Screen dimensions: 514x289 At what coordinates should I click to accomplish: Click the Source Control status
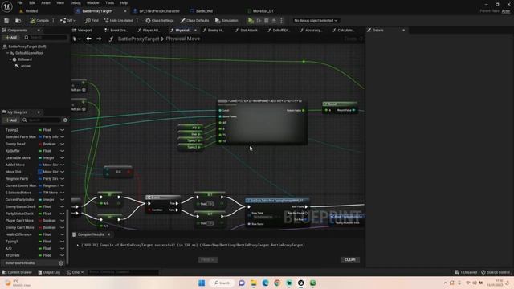coord(496,272)
